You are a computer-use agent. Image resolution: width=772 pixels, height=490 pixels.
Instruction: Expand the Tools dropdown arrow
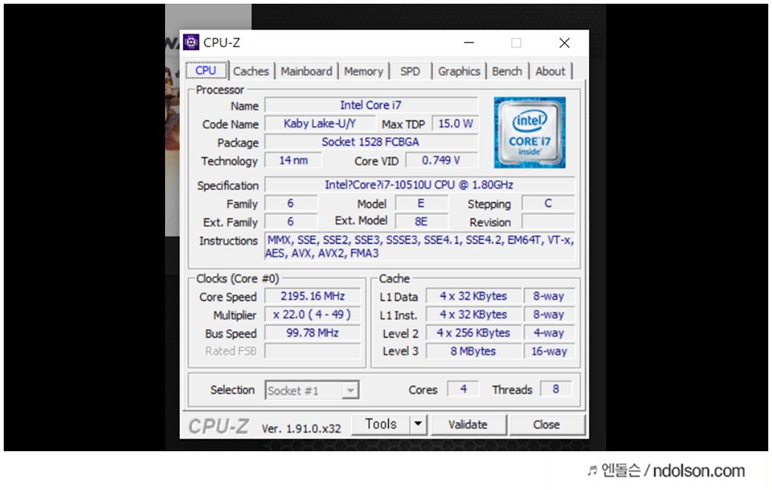click(x=418, y=424)
